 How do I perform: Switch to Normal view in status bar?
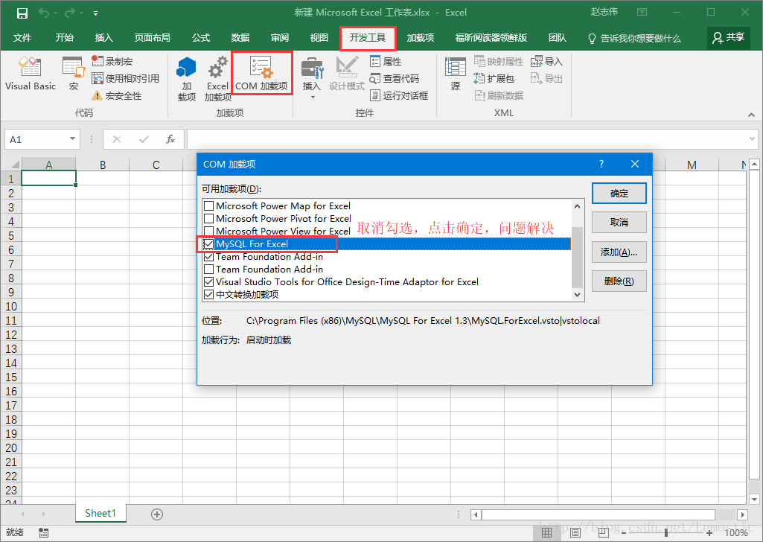click(x=546, y=533)
